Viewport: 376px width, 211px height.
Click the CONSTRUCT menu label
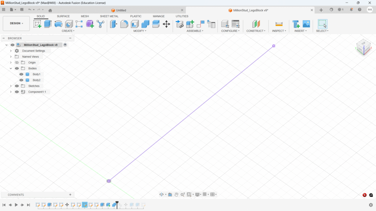coord(256,31)
